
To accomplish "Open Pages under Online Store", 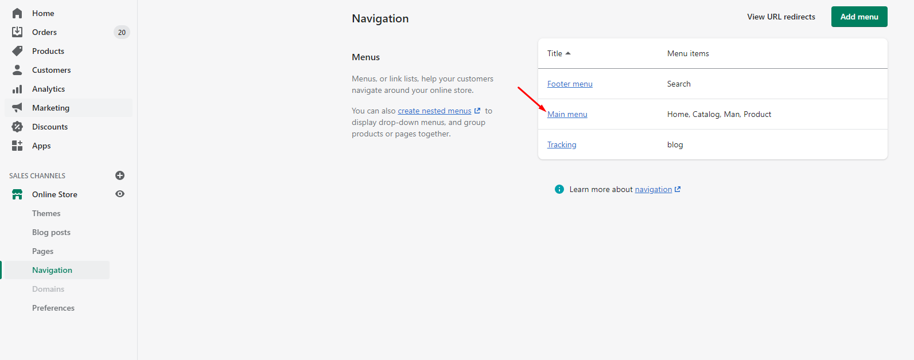I will coord(42,251).
